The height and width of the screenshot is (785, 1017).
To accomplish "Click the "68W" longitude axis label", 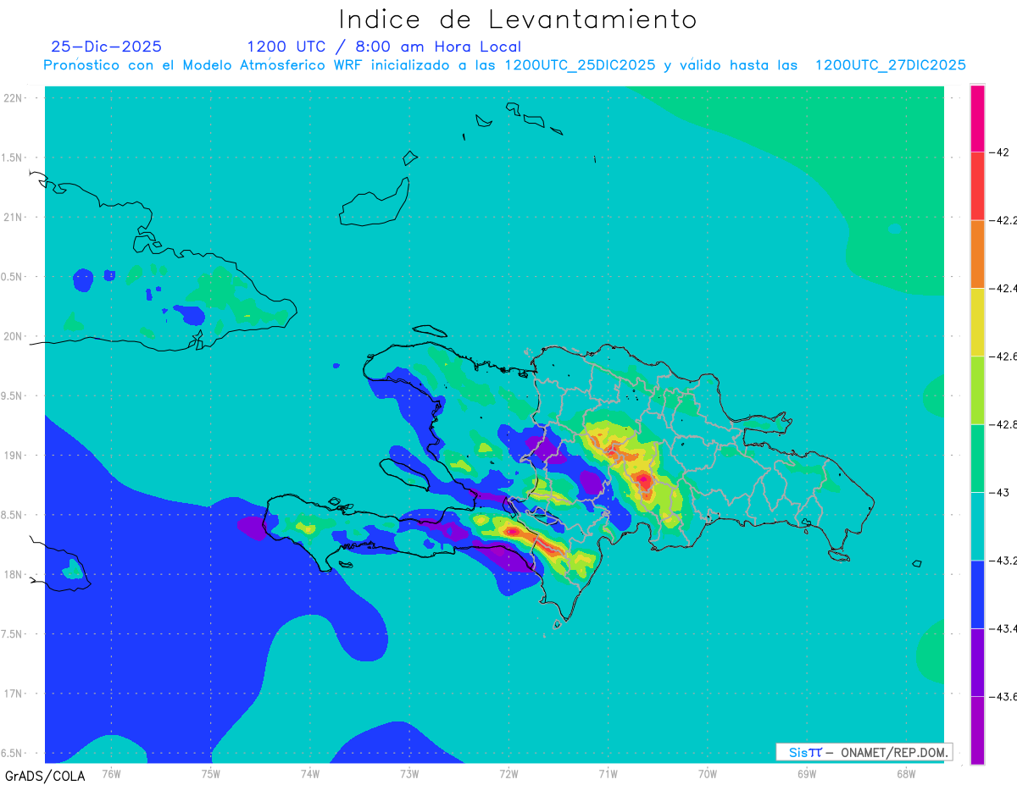I will (x=905, y=773).
